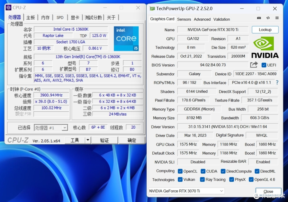The width and height of the screenshot is (288, 202).
Task: Open the 測試分數 tab in CPU-Z
Action: [93, 18]
